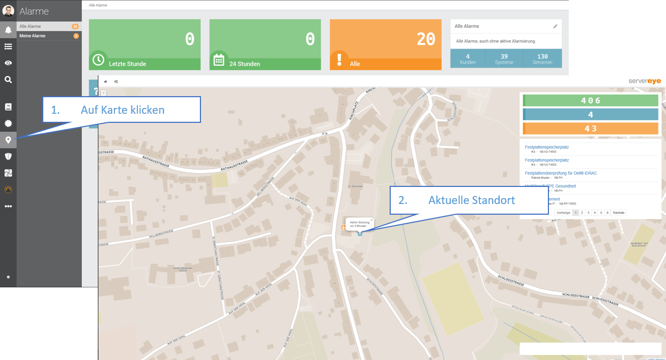The height and width of the screenshot is (360, 666).
Task: Click the user profile avatar
Action: (x=8, y=11)
